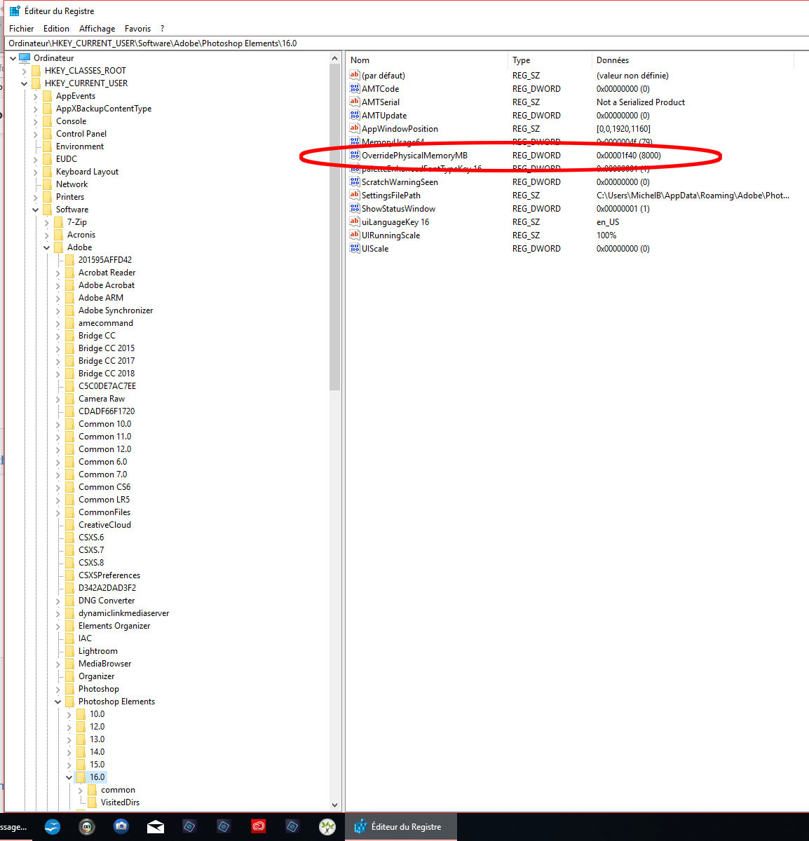809x841 pixels.
Task: Click the ab string icon next to AMTSerial
Action: click(x=354, y=102)
